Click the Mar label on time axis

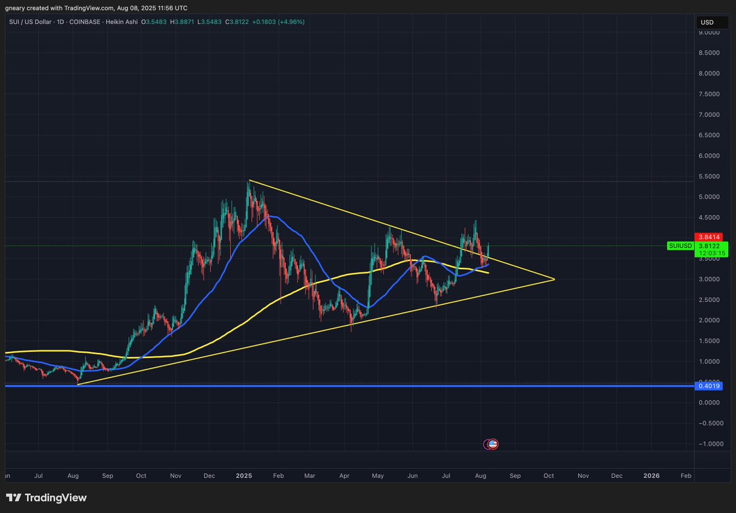tap(310, 475)
